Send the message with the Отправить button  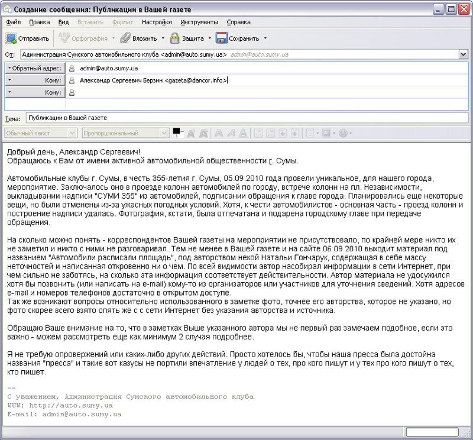(27, 38)
